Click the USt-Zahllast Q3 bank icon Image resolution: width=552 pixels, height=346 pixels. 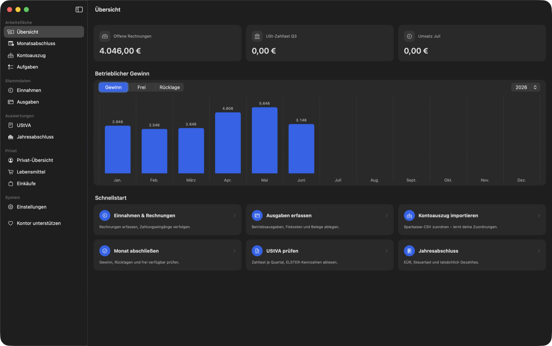click(257, 36)
